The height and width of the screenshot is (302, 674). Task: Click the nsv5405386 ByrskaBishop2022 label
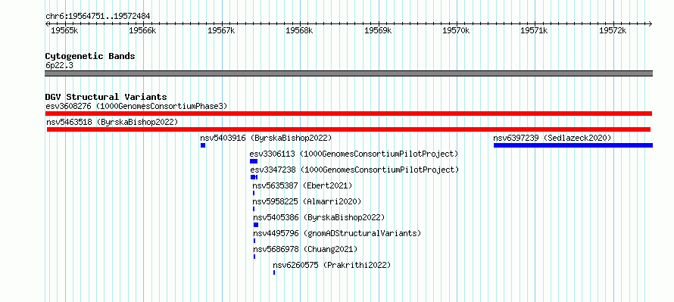pyautogui.click(x=319, y=217)
